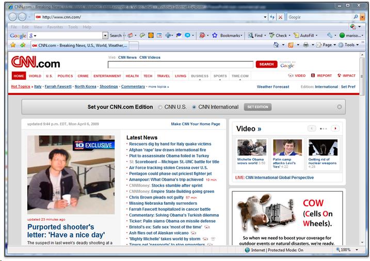Click in the CNN search text field
Viewport: 370px width, 261px height.
coord(180,64)
